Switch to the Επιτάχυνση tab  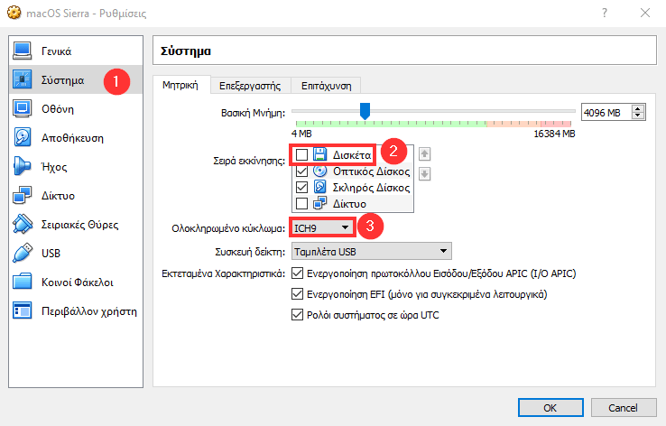[x=326, y=86]
